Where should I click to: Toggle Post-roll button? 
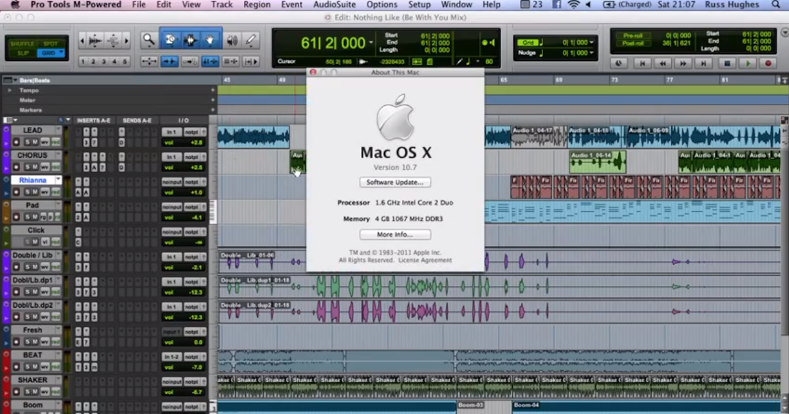[x=633, y=43]
